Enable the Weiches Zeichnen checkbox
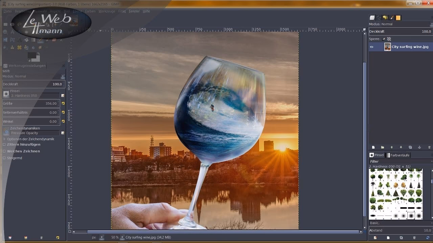 point(4,151)
